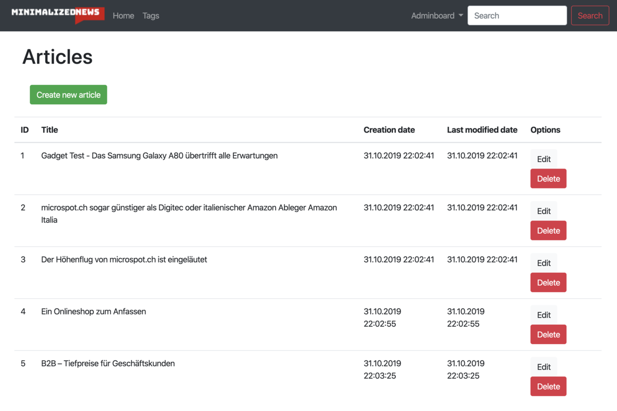Edit the B2B Tiefpreise article
Screen dimensions: 617x411
[543, 367]
